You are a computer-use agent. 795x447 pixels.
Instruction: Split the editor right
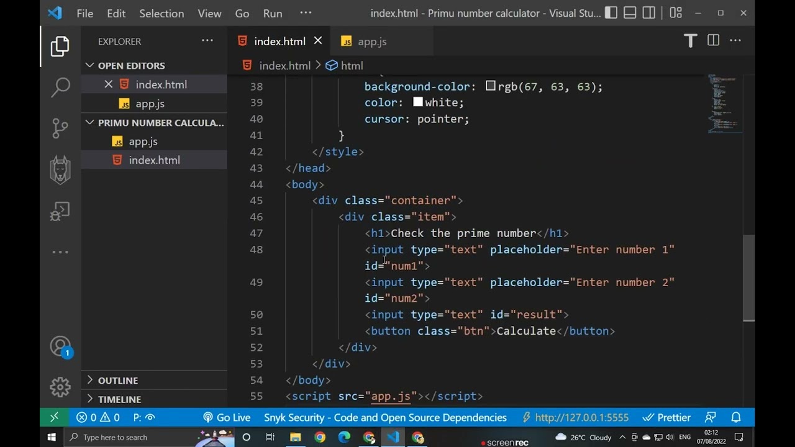(713, 41)
